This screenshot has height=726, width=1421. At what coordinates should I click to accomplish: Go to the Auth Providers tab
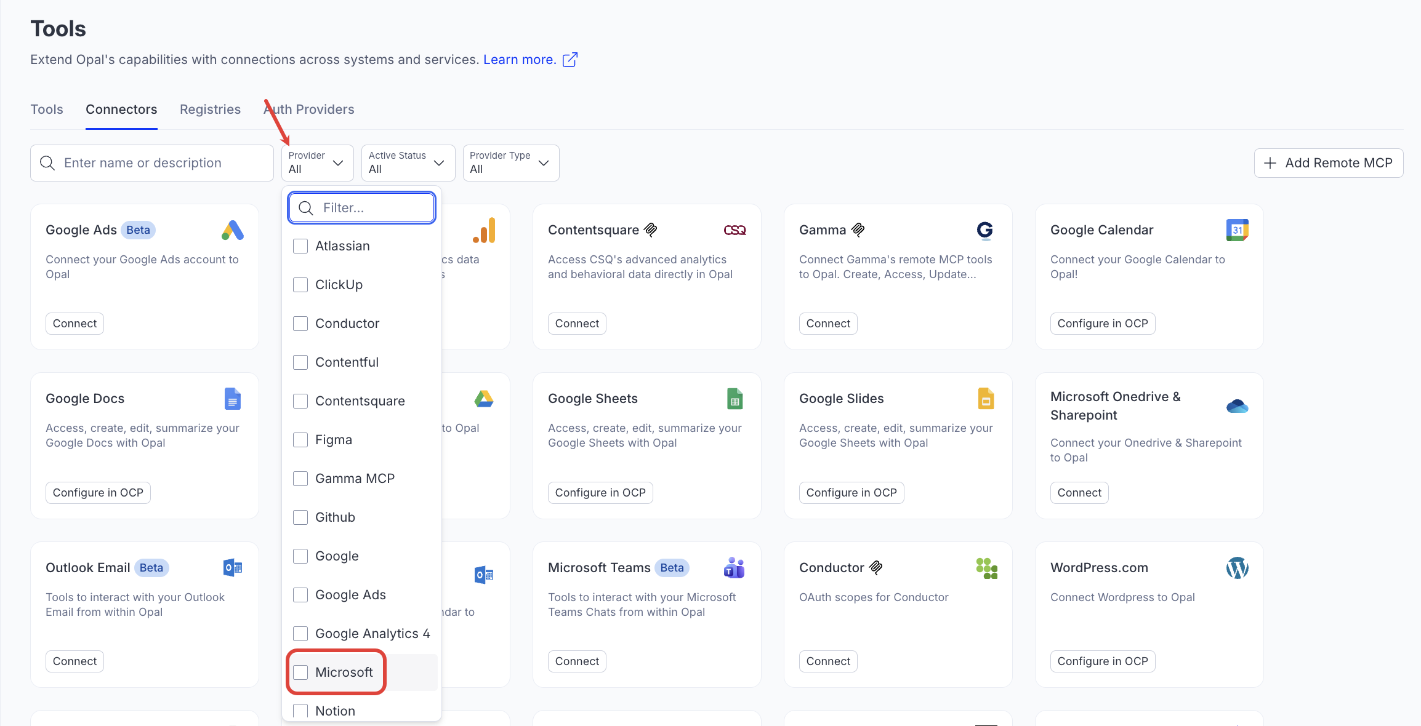(309, 110)
